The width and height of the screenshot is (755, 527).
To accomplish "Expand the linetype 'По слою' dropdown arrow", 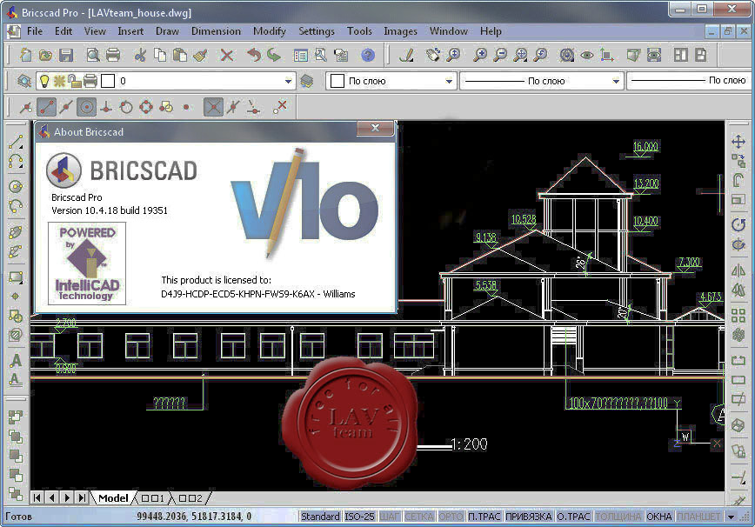I will click(x=615, y=81).
